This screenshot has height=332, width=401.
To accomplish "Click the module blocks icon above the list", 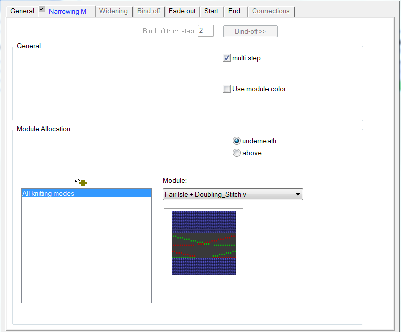I will coord(82,183).
